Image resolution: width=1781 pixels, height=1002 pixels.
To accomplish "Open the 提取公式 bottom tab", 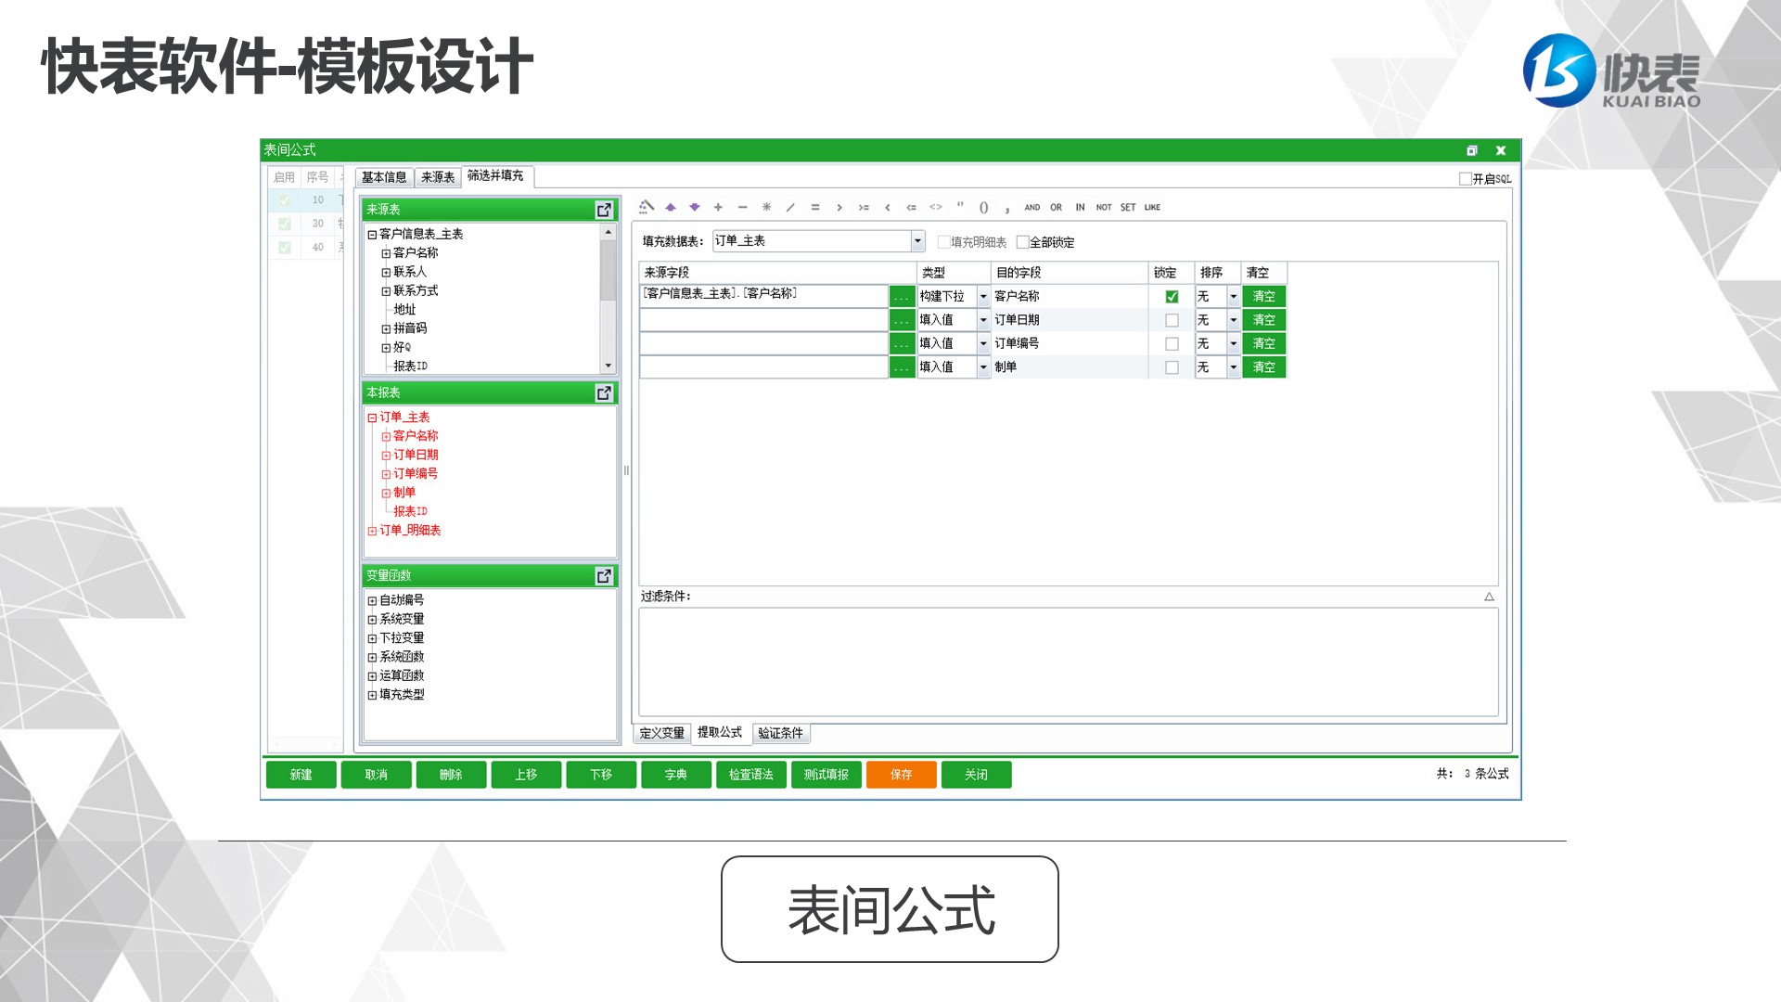I will pos(720,732).
